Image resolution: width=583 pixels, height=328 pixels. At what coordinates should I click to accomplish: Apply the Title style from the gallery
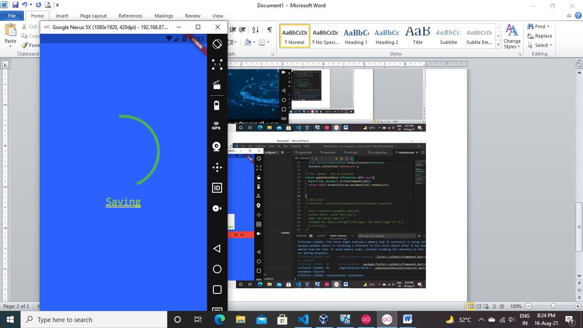tap(418, 35)
